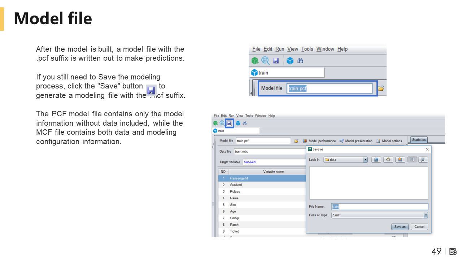462x260 pixels.
Task: Cancel the Save as dialog
Action: point(419,227)
